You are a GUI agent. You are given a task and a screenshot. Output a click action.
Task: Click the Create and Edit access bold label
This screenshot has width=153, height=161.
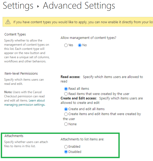tap(79, 98)
